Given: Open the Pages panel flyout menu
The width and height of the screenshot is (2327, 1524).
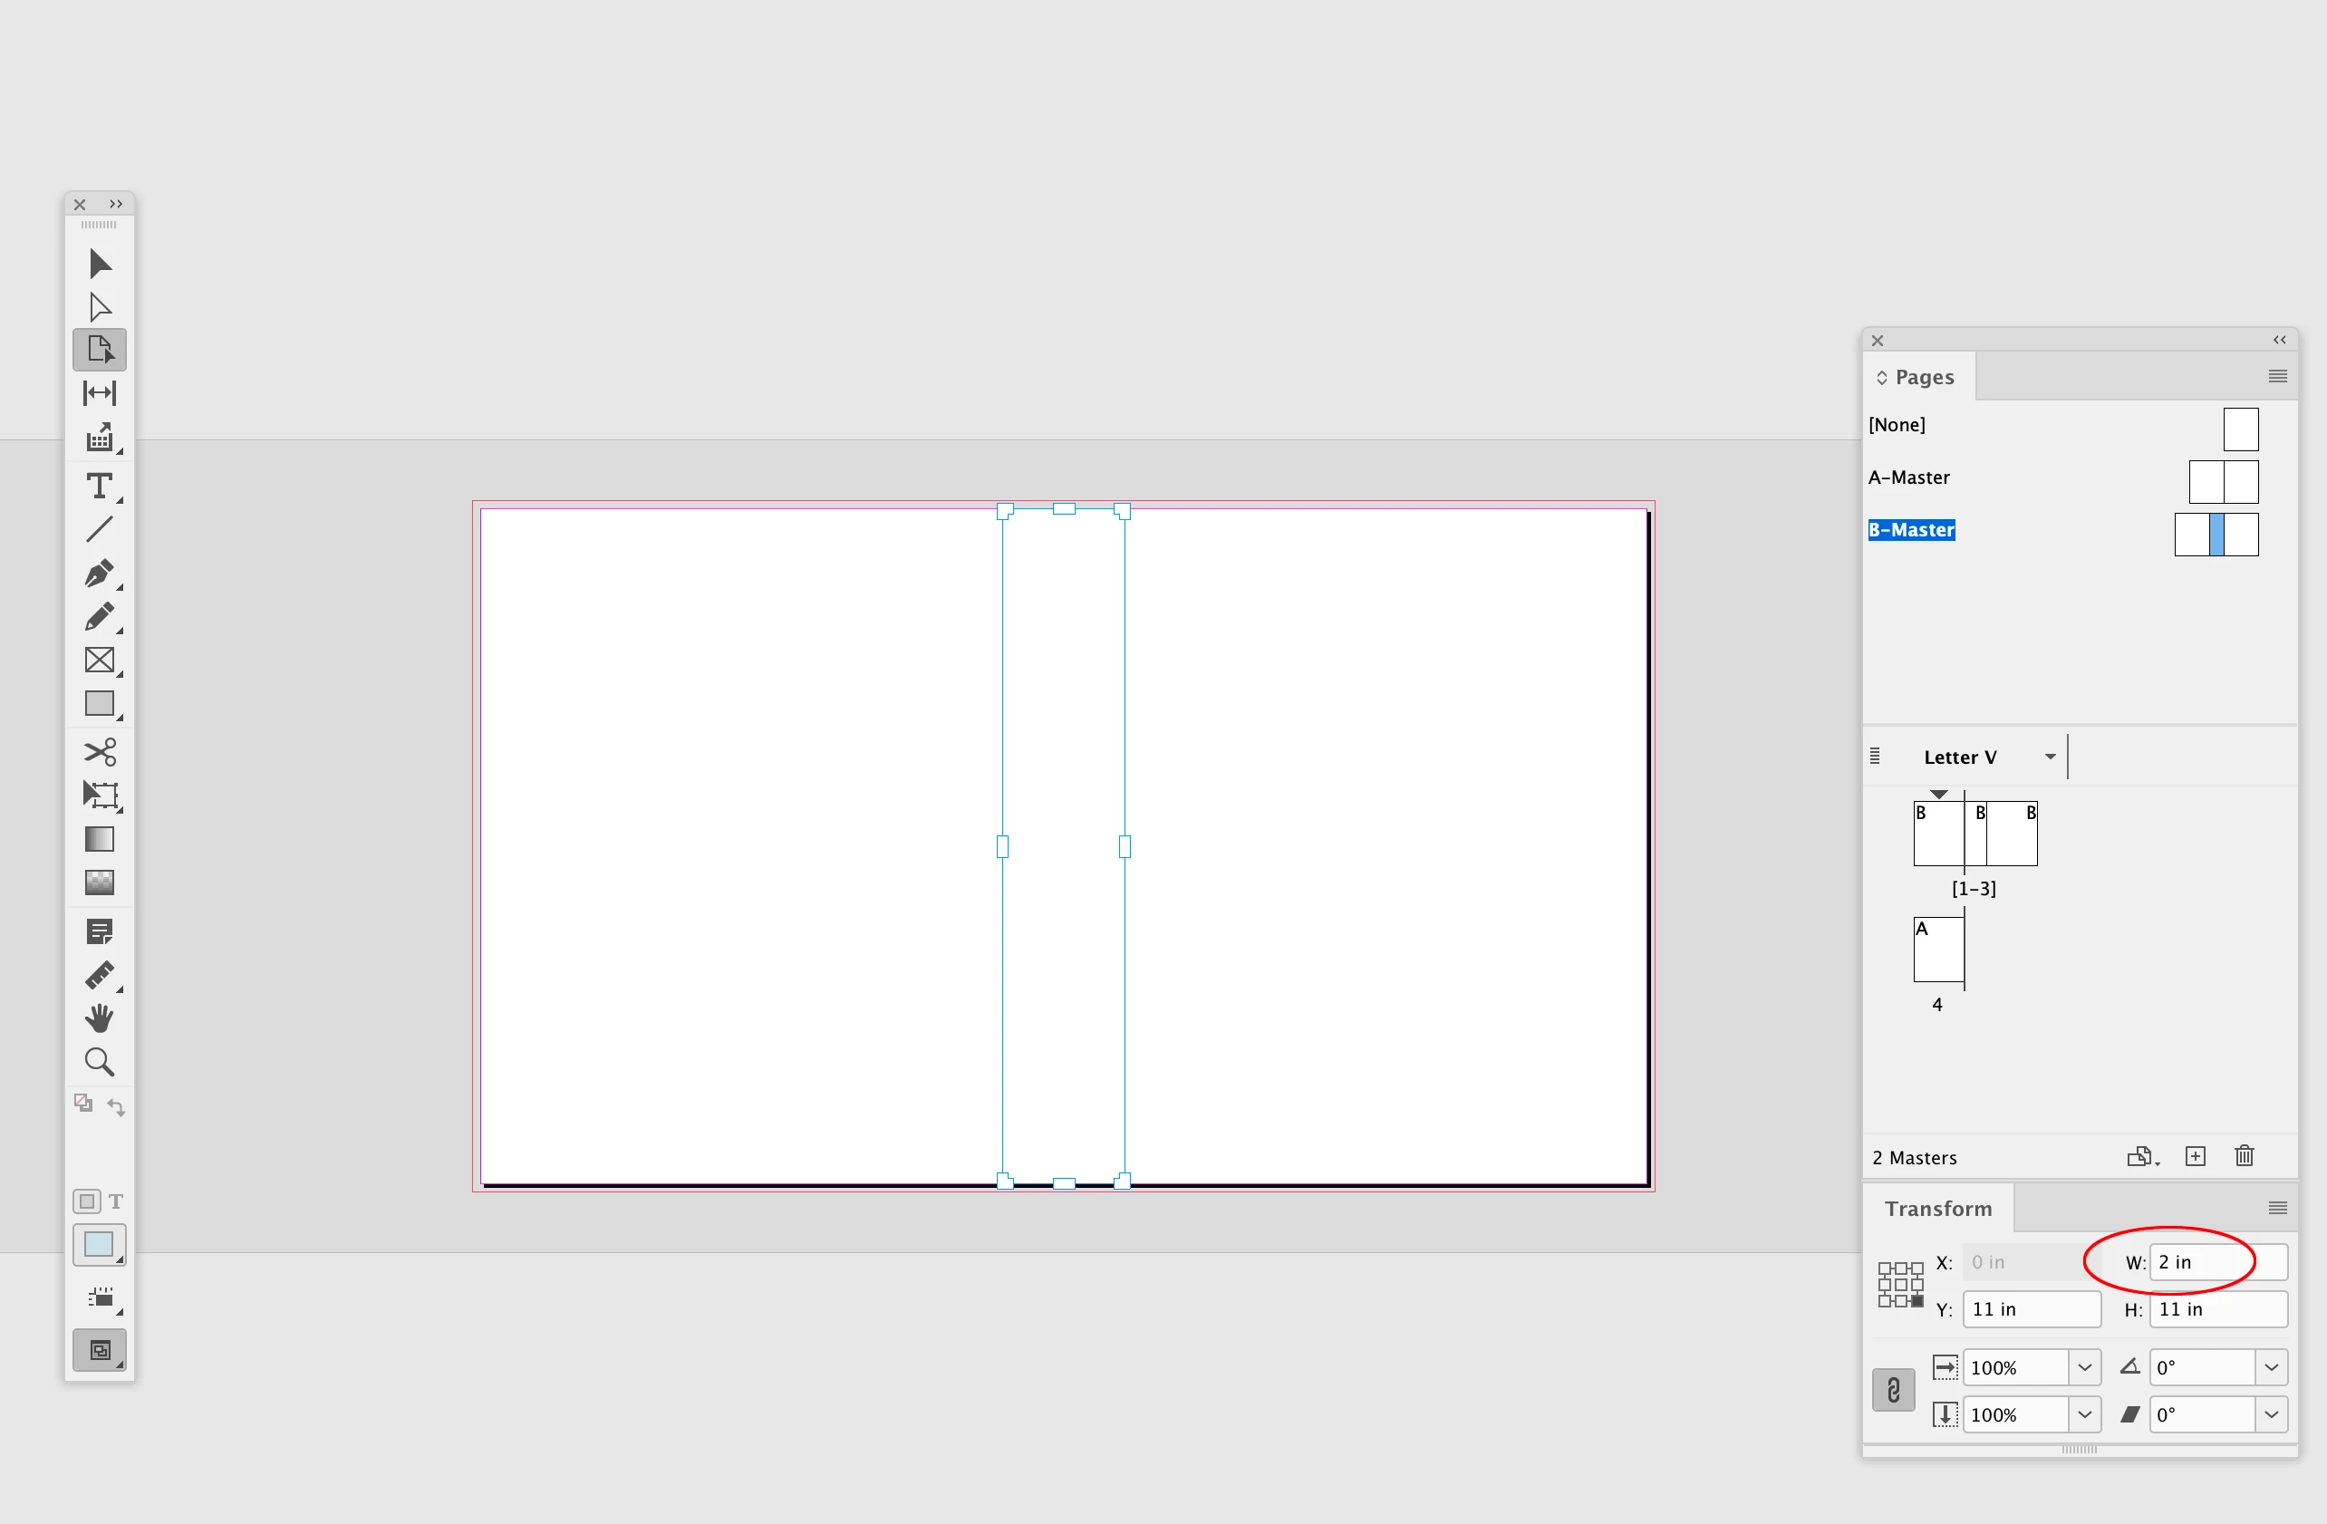Looking at the screenshot, I should point(2276,376).
